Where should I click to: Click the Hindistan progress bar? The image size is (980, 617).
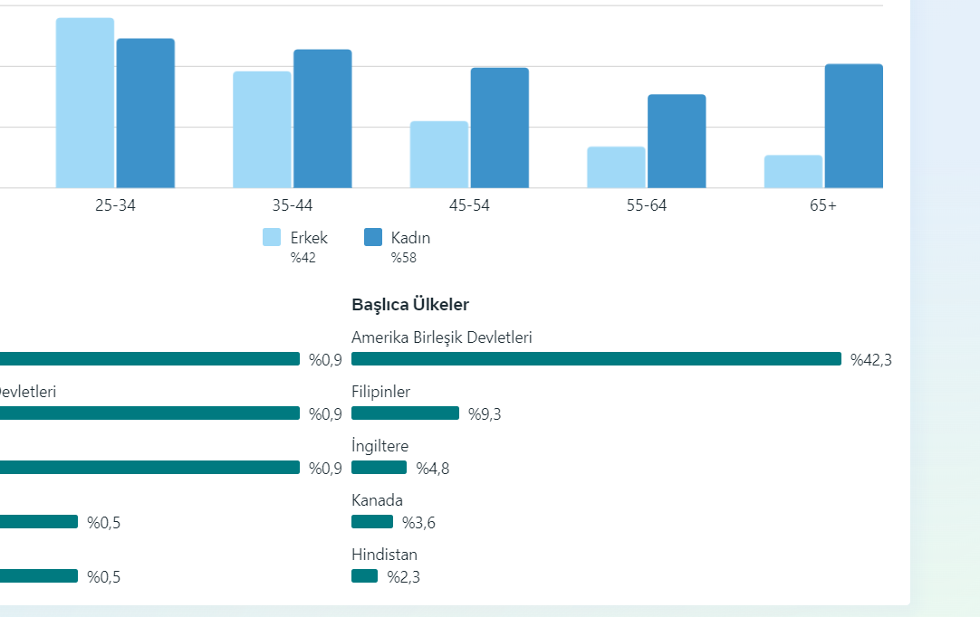click(365, 576)
